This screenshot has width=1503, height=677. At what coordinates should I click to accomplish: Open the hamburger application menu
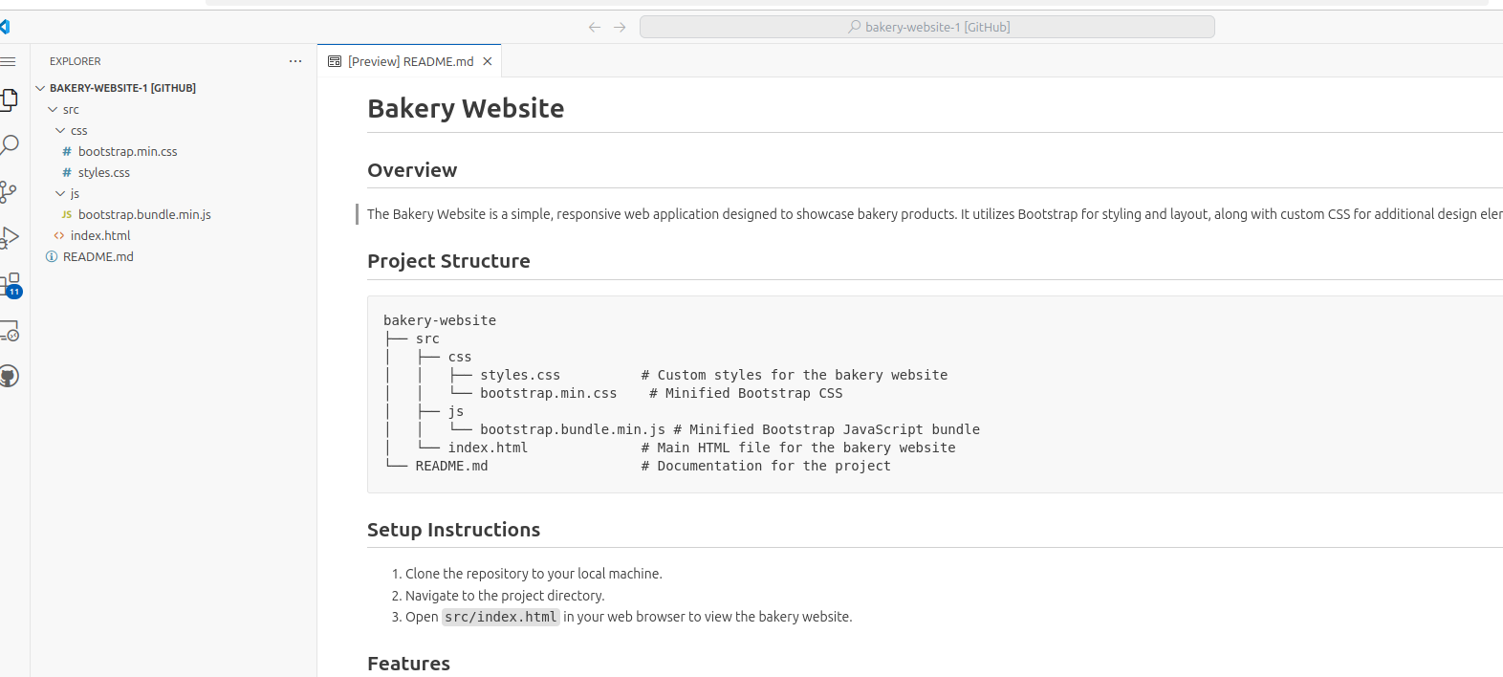coord(8,61)
